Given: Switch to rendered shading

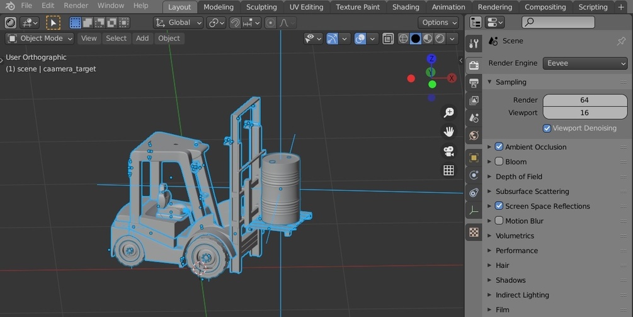Looking at the screenshot, I should coord(440,38).
